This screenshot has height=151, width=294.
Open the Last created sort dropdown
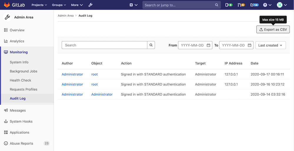[x=270, y=45]
